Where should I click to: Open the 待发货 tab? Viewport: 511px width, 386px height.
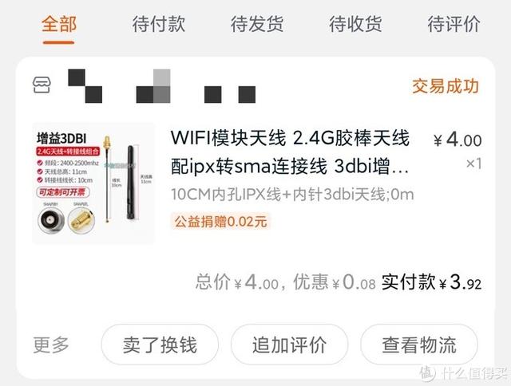click(x=257, y=24)
